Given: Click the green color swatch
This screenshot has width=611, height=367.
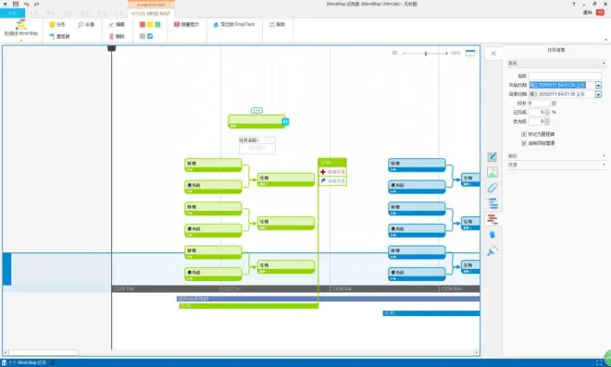Looking at the screenshot, I should click(157, 25).
